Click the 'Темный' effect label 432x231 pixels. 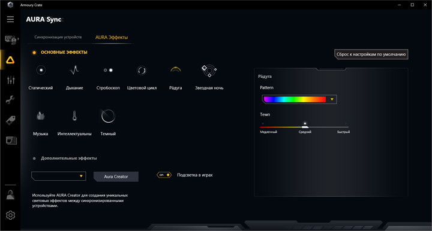click(108, 134)
